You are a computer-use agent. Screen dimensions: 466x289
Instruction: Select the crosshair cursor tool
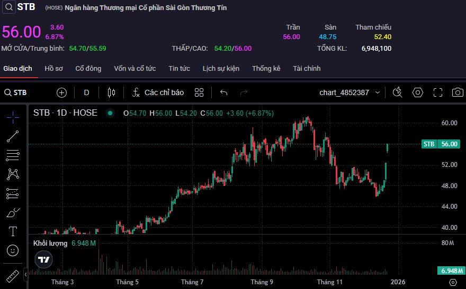(13, 117)
